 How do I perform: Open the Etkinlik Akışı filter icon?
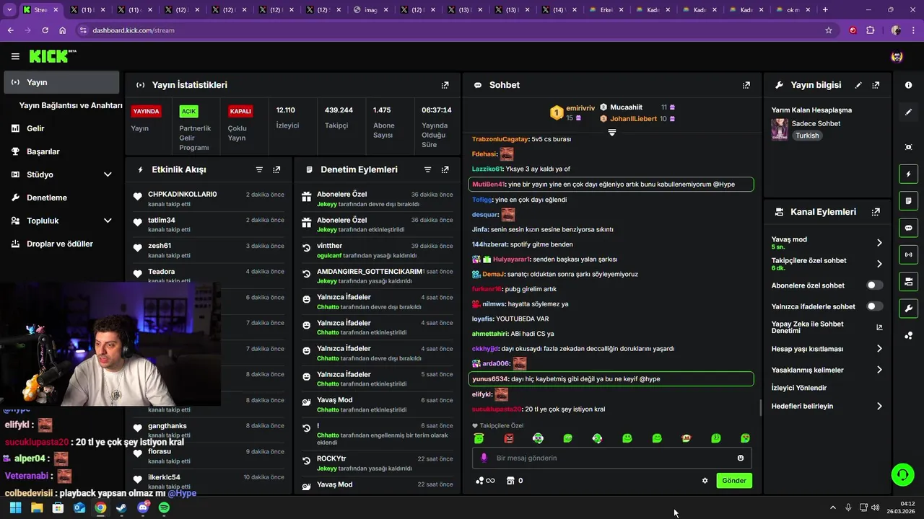(259, 169)
